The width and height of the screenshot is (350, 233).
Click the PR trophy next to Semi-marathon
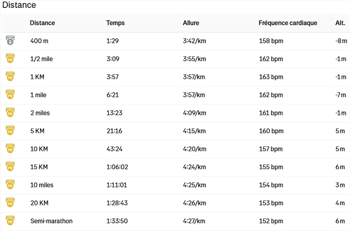[x=10, y=220]
